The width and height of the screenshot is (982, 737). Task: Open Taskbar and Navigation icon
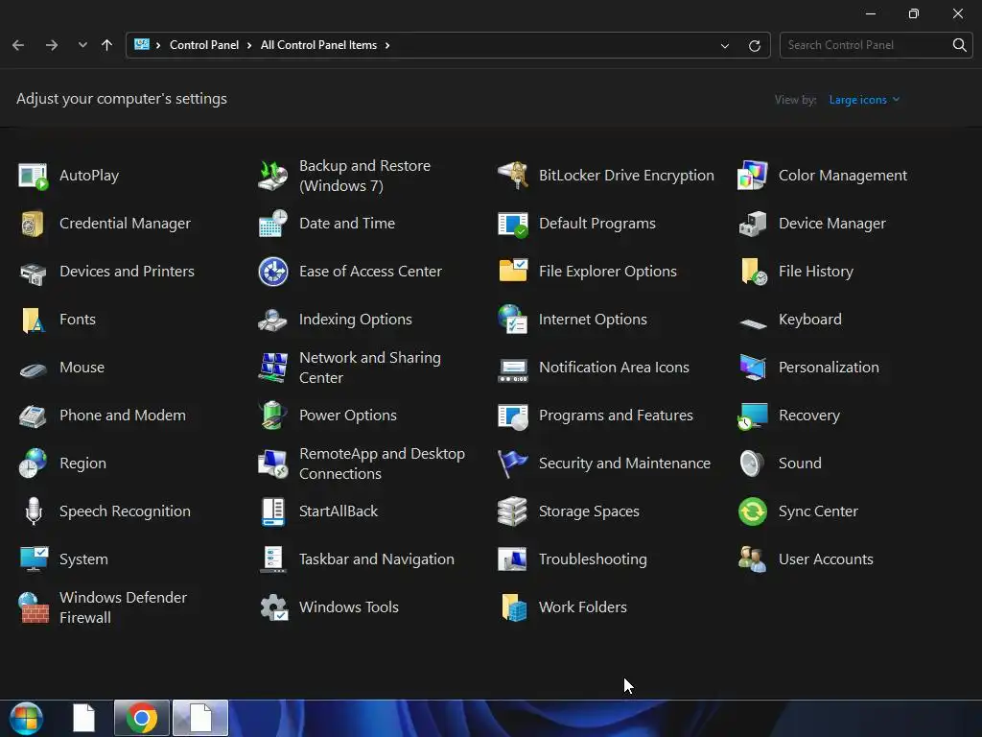[x=273, y=559]
